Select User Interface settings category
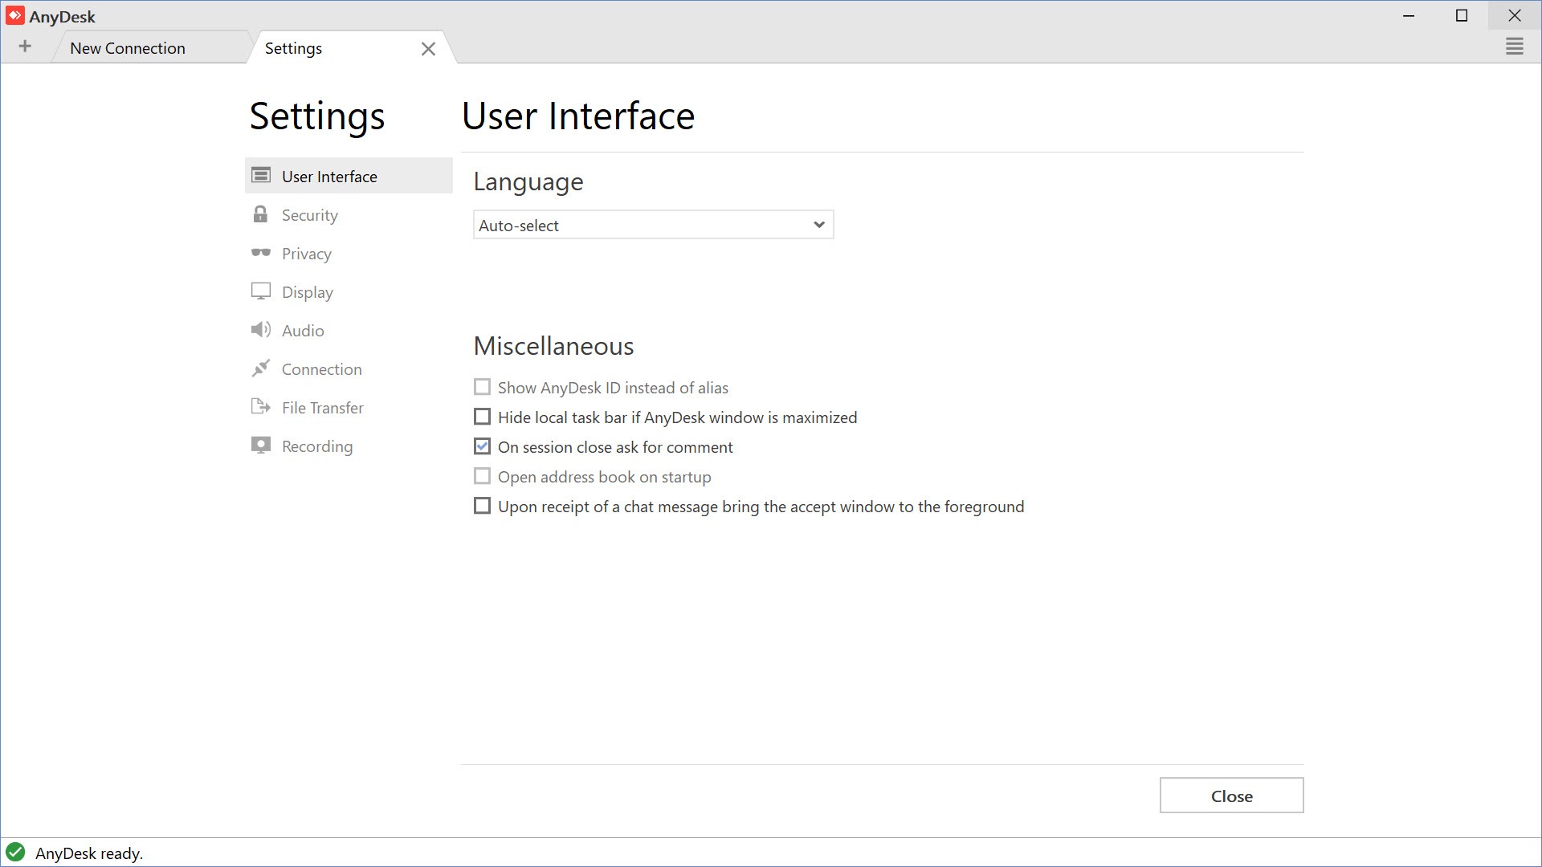Image resolution: width=1542 pixels, height=867 pixels. (329, 176)
